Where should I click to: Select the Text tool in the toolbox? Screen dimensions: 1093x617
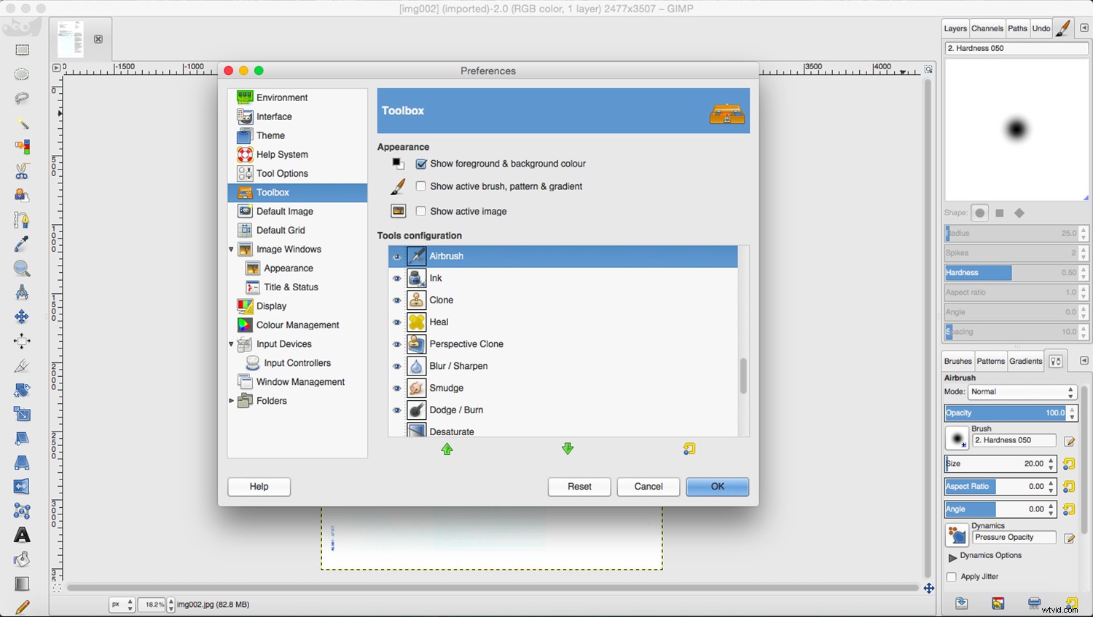tap(23, 536)
